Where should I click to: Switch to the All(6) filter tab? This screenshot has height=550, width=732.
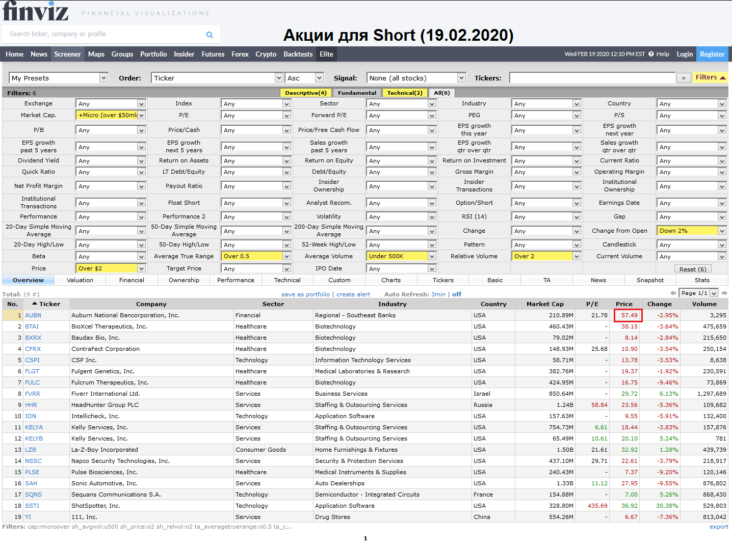coord(442,93)
